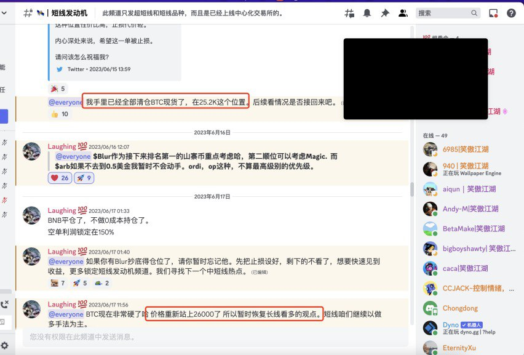Image resolution: width=524 pixels, height=355 pixels.
Task: Click the 2023/06/17 01:40 message timestamp
Action: coord(109,252)
